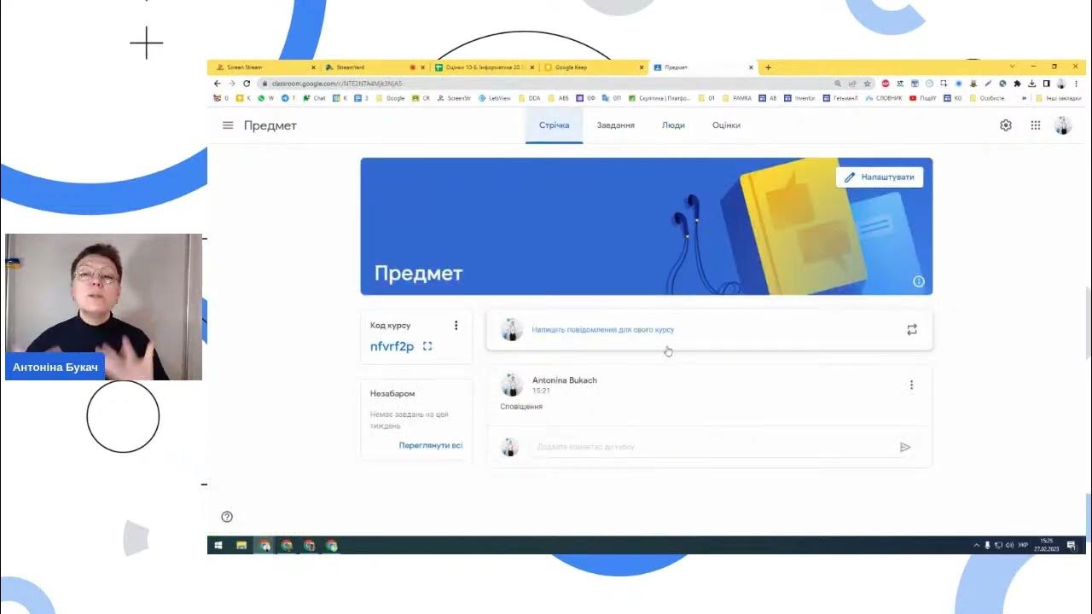Open the РАМКА bookmarks folder

736,98
